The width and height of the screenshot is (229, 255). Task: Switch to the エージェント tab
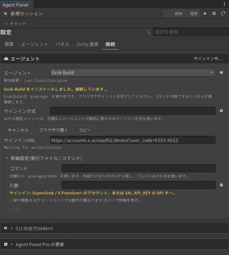35,44
